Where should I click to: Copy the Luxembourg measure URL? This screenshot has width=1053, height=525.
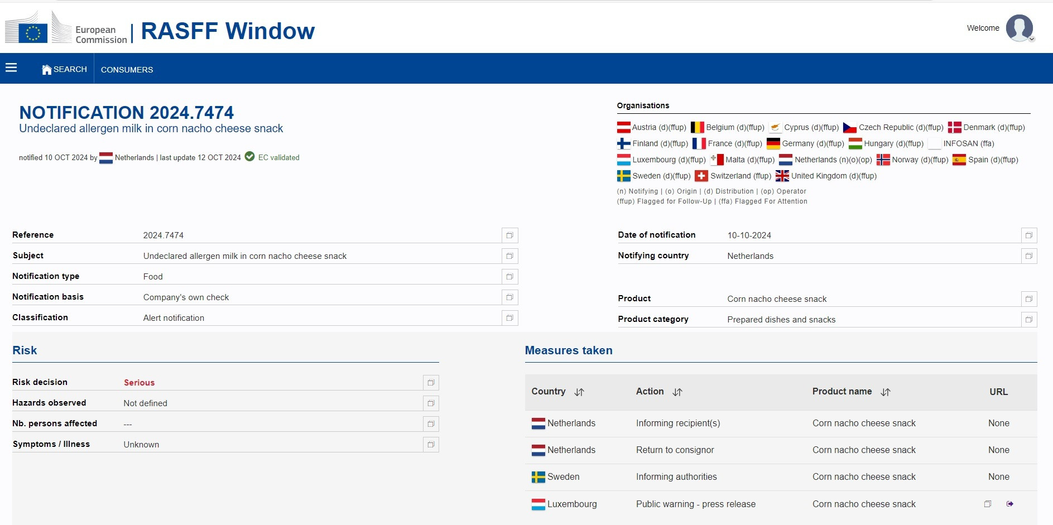(x=988, y=504)
